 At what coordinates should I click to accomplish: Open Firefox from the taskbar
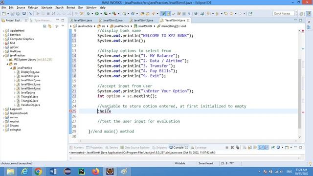point(96,172)
